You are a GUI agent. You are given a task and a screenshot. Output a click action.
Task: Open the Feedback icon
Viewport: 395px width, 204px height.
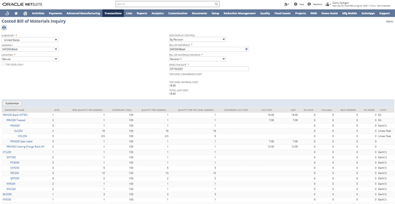(309, 4)
